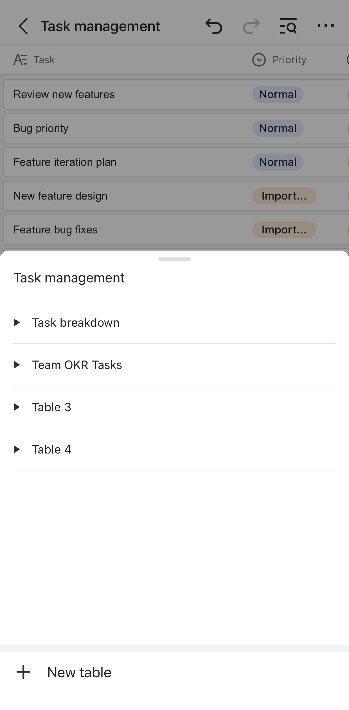The height and width of the screenshot is (710, 349).
Task: Click the New table button
Action: coord(79,672)
